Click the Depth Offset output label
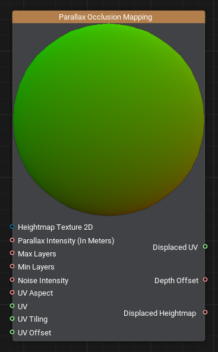This screenshot has width=218, height=352. [x=176, y=281]
